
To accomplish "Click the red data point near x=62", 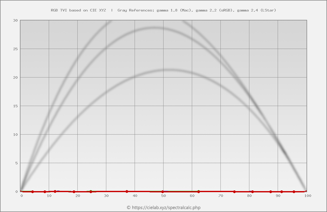I will point(198,192).
